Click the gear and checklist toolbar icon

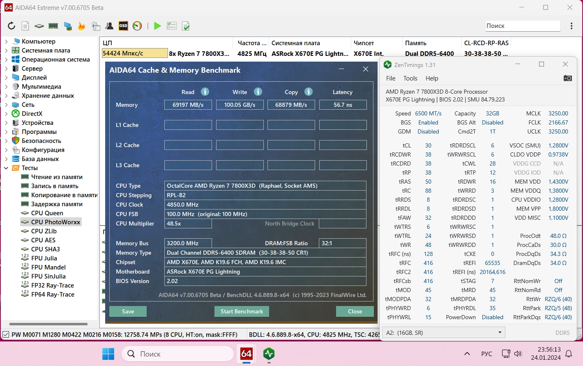click(x=96, y=26)
